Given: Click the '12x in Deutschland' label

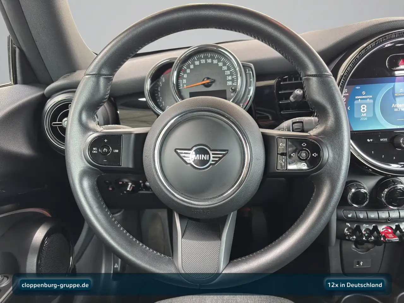Looking at the screenshot, I should 354,285.
